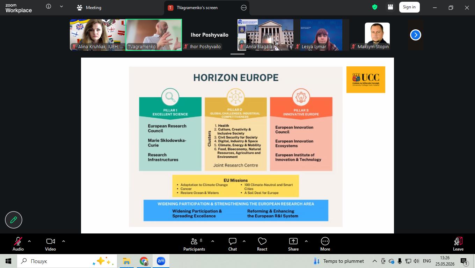The width and height of the screenshot is (475, 268).
Task: Click the 'EU Missions' heading
Action: [236, 180]
